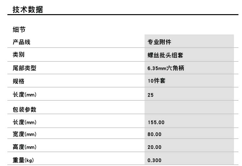
Task: Click the 规格 row label
Action: tap(19, 81)
